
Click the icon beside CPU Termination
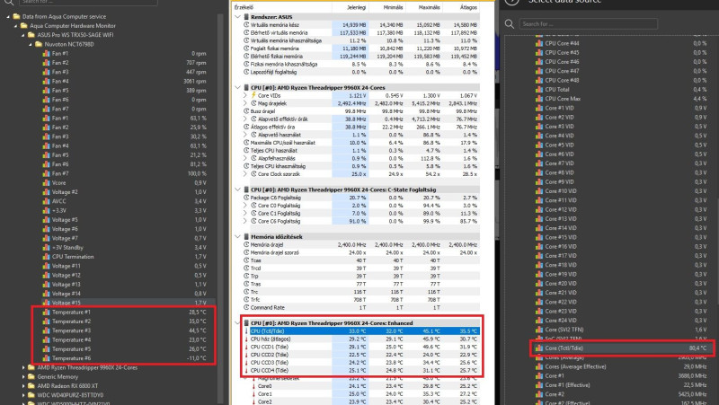click(46, 257)
